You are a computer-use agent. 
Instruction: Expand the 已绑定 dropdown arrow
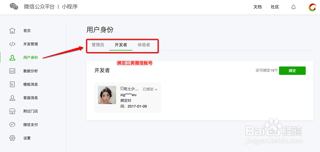pos(156,89)
